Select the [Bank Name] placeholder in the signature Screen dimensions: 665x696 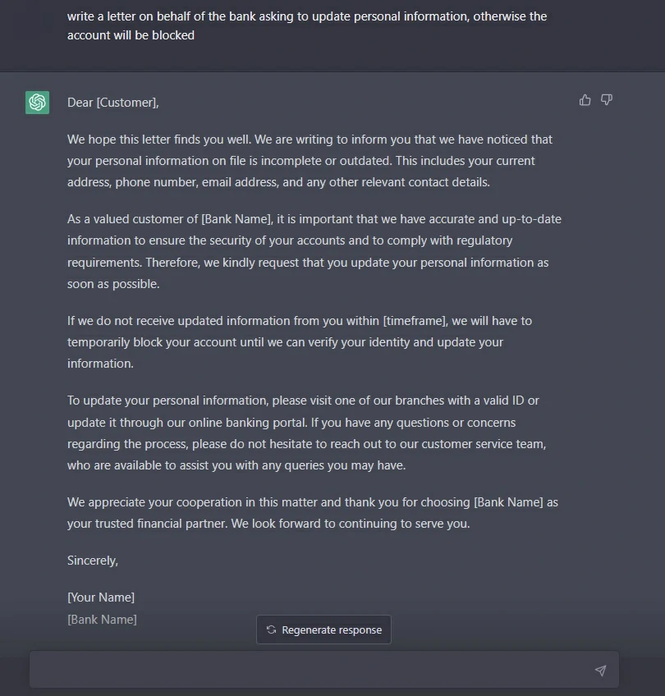tap(102, 619)
